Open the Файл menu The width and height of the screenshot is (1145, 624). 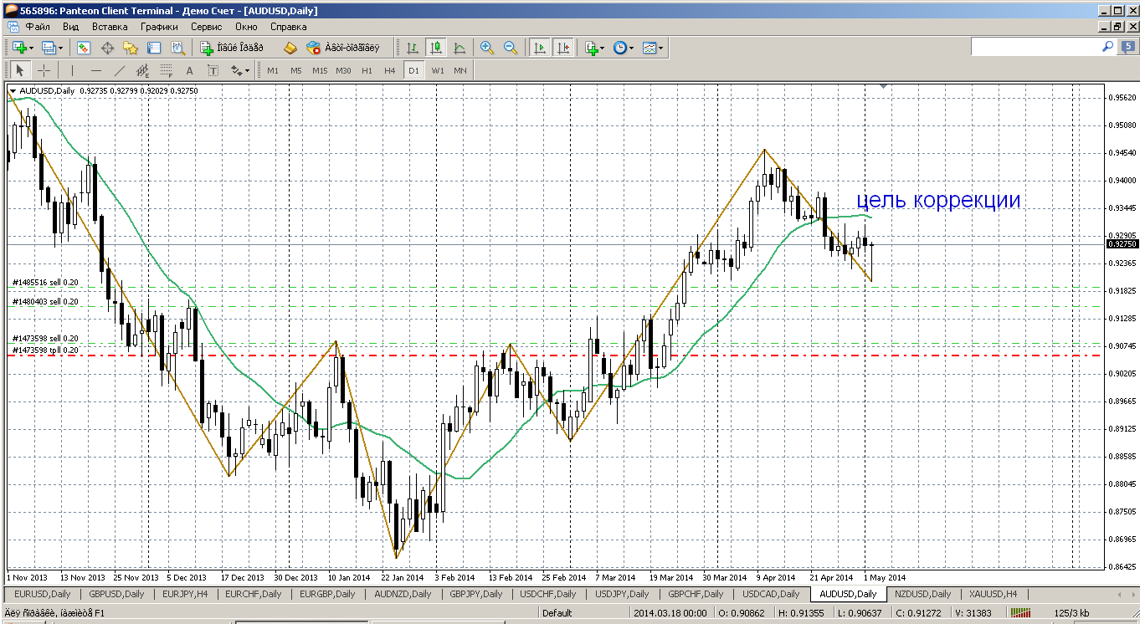38,27
